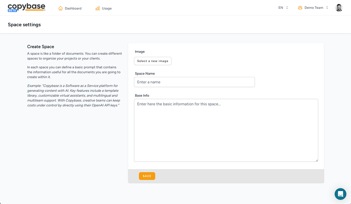Go to the Dashboard menu item

point(73,8)
